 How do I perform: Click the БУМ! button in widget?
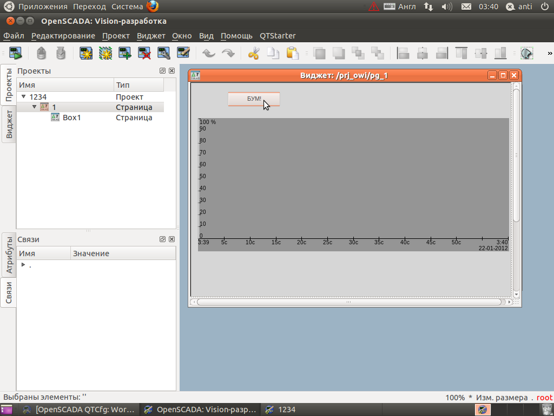click(x=253, y=99)
